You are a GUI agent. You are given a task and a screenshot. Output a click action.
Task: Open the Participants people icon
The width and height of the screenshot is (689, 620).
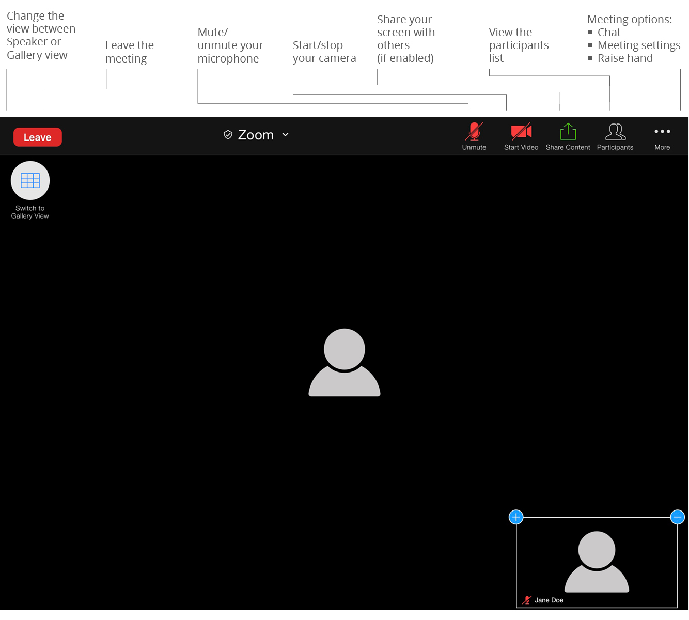pyautogui.click(x=615, y=132)
